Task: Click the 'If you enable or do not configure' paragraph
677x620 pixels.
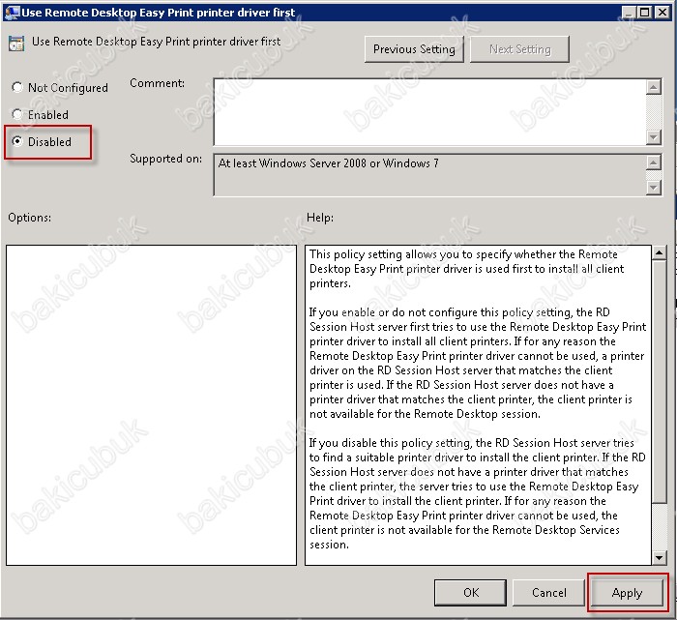Action: click(x=477, y=363)
